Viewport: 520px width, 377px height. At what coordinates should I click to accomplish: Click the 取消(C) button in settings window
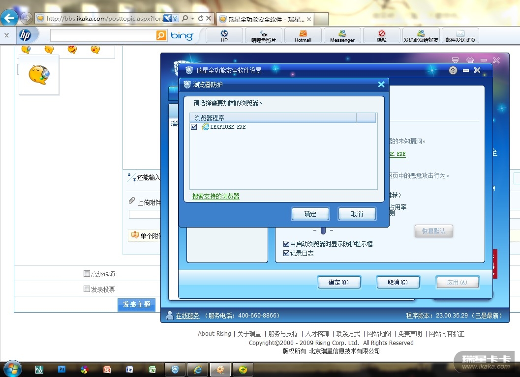tap(398, 282)
